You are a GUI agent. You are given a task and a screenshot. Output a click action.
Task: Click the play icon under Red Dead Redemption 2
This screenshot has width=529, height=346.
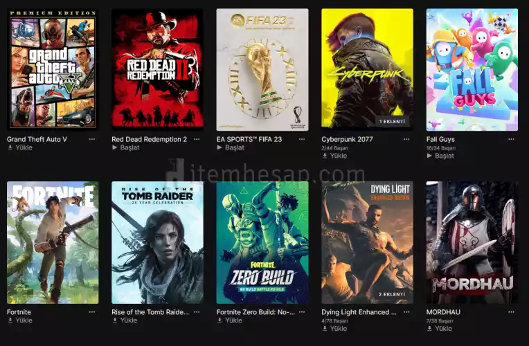pyautogui.click(x=115, y=147)
